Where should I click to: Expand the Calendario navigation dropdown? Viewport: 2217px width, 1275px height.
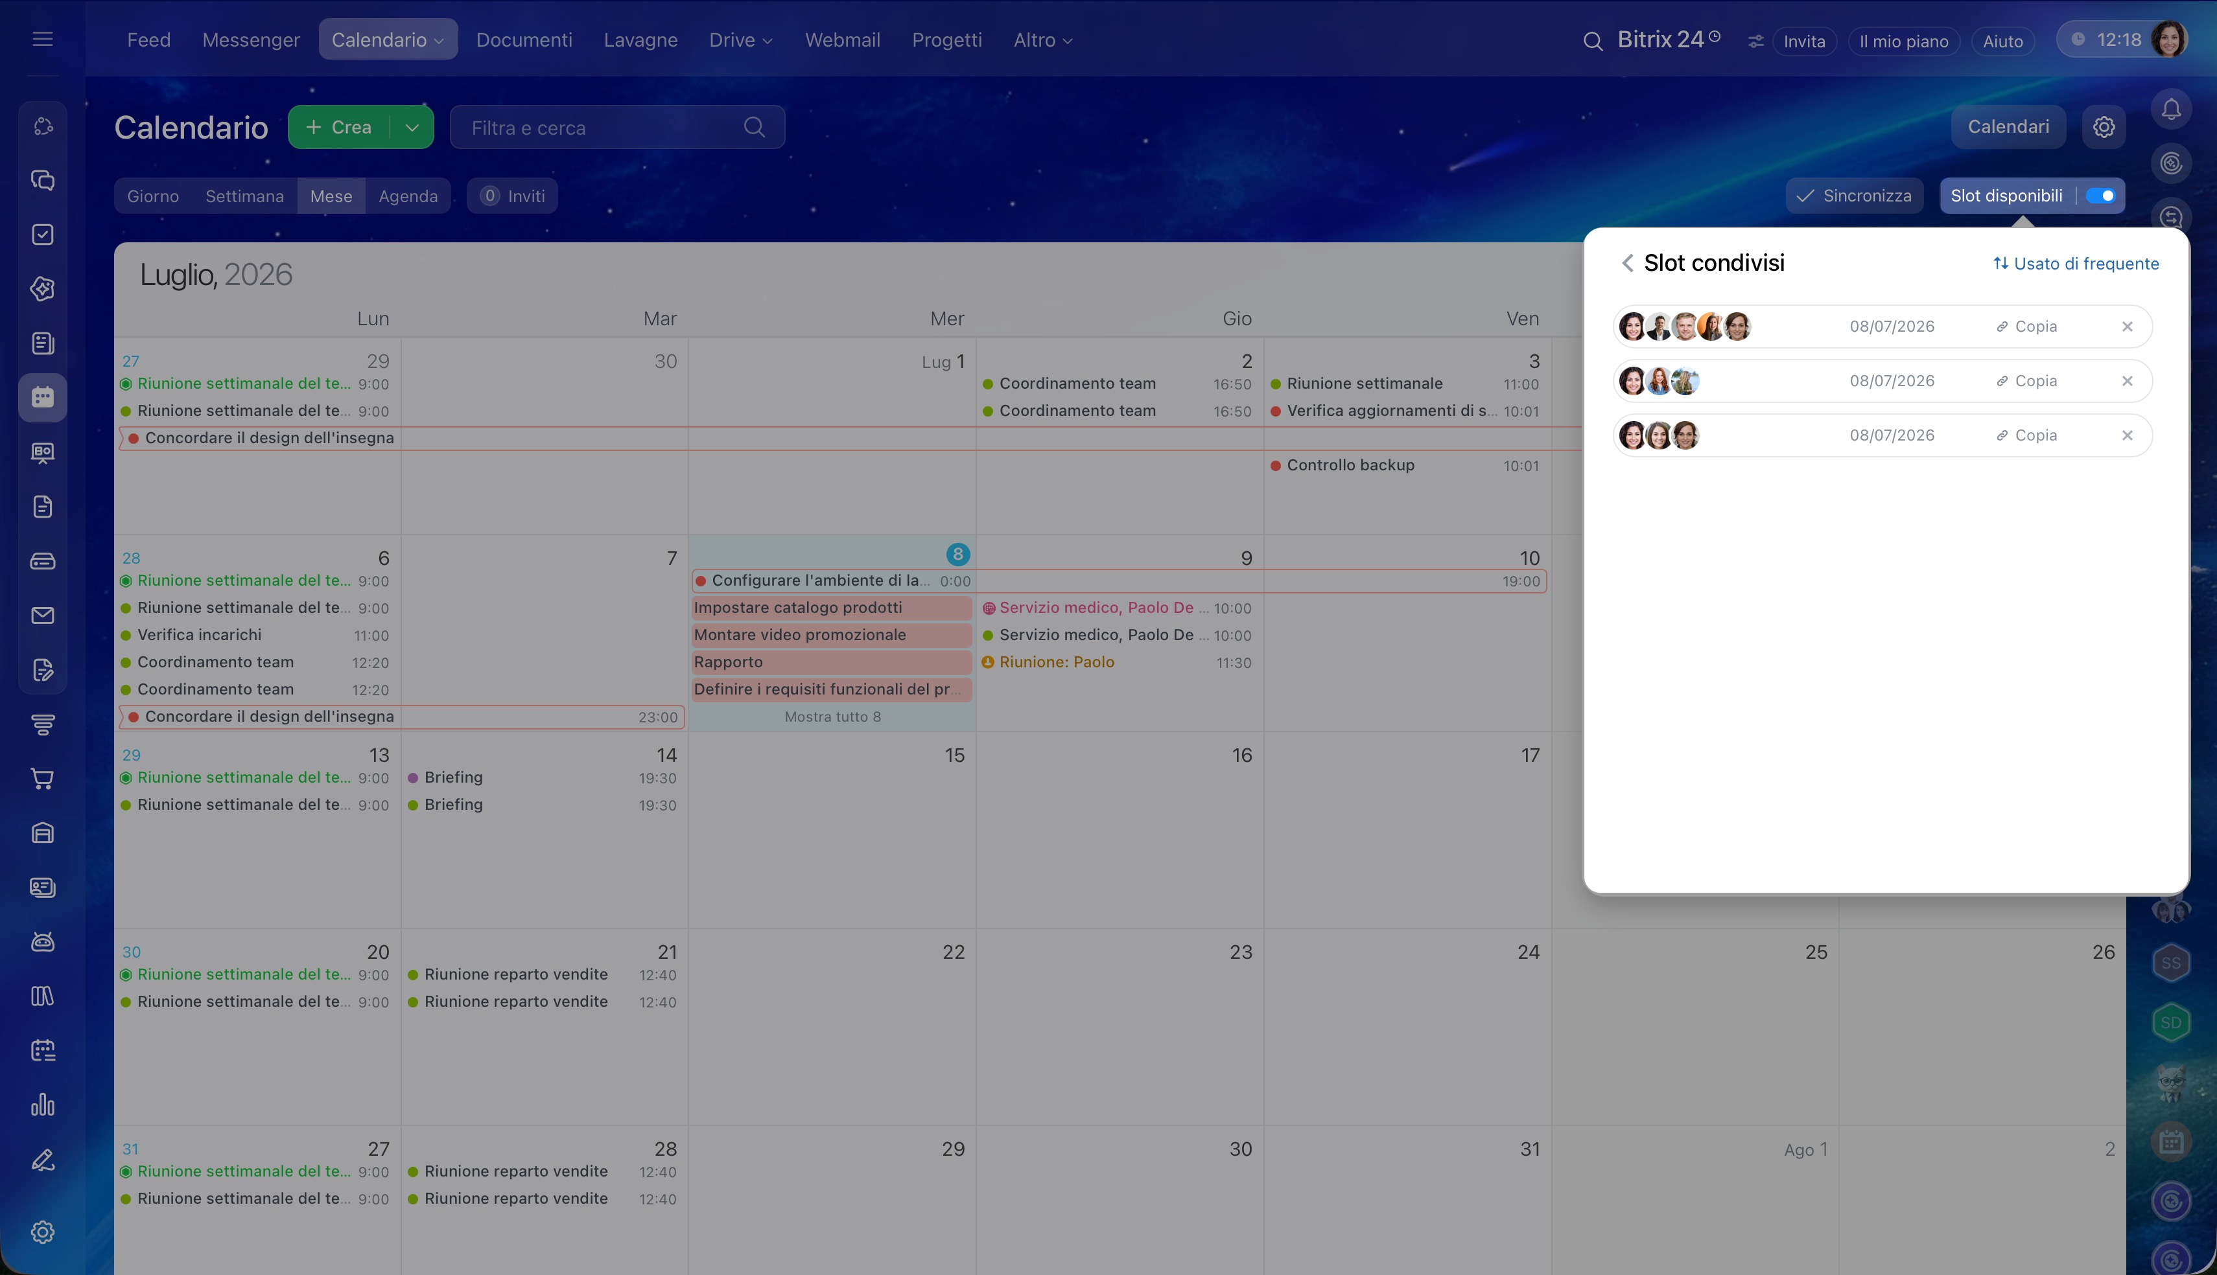pyautogui.click(x=439, y=41)
